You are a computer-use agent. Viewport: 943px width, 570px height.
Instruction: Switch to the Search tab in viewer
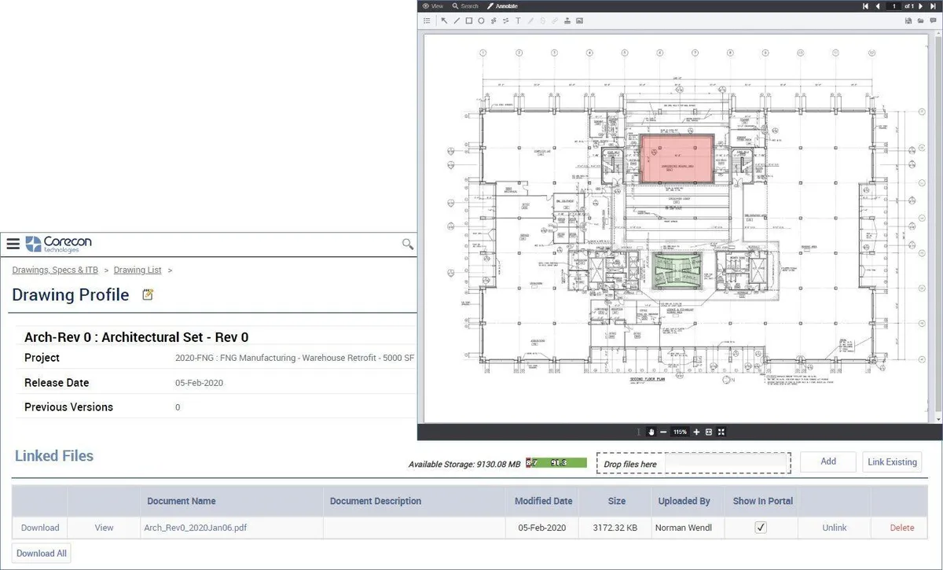tap(465, 6)
